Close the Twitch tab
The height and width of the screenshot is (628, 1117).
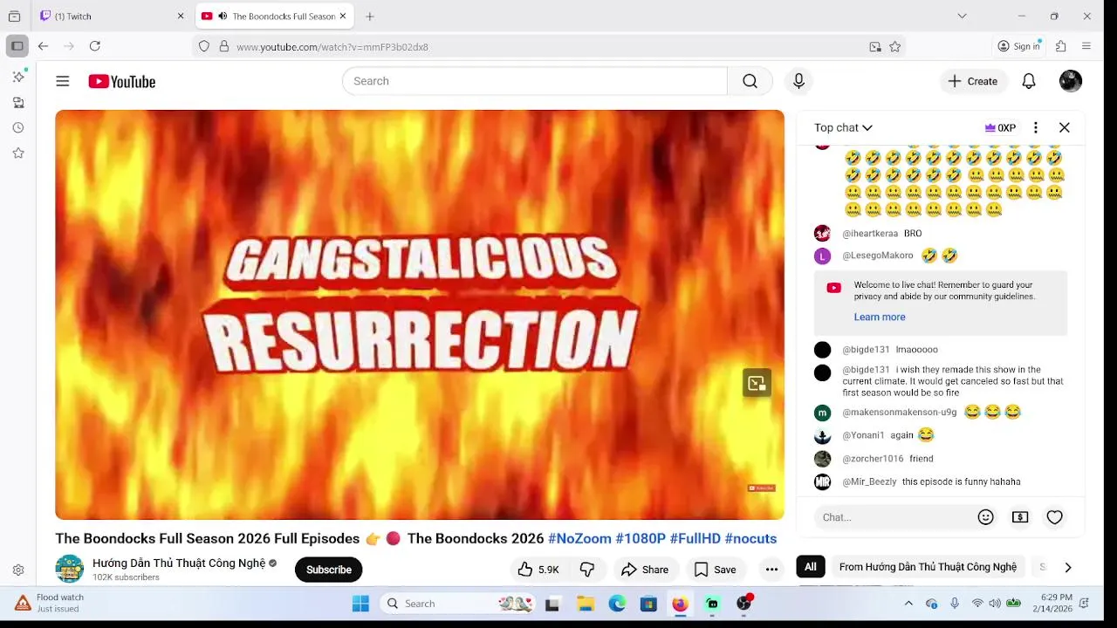tap(181, 16)
